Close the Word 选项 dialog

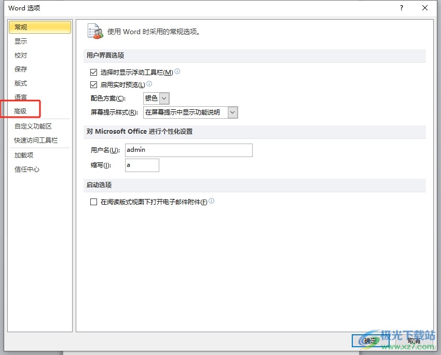(x=425, y=8)
